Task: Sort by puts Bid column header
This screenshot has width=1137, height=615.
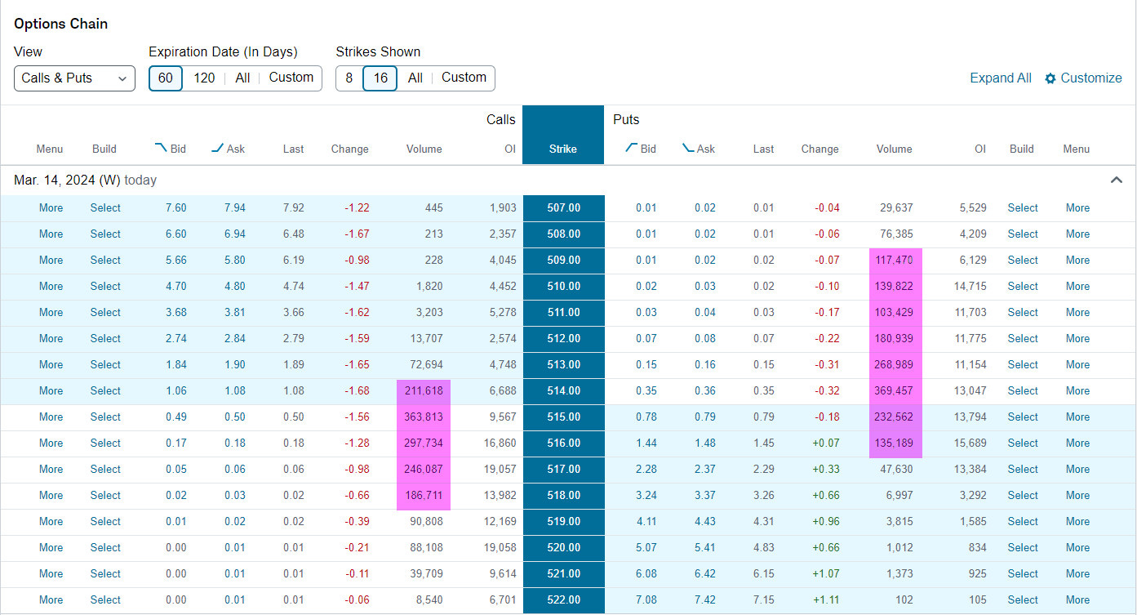Action: 641,149
